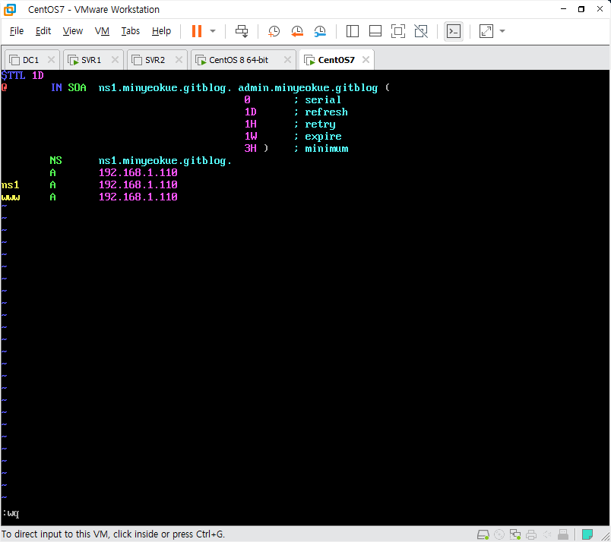Click the expire value 1W

[x=251, y=137]
